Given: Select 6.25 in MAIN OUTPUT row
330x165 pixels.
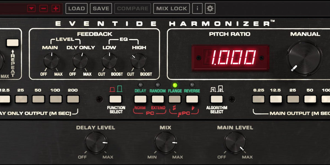Looking at the screenshot, I should coord(258,98).
